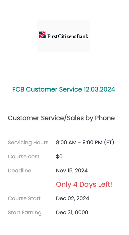Select the $0 course cost value
The height and width of the screenshot is (235, 129).
(x=59, y=156)
